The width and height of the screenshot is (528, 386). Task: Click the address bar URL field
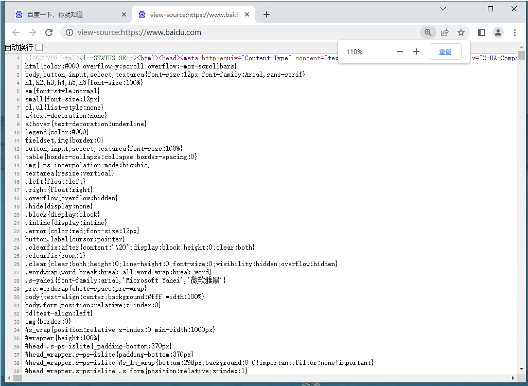pos(241,32)
